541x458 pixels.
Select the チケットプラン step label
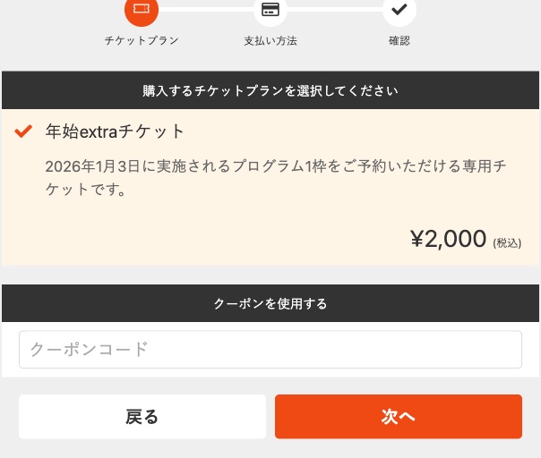142,41
